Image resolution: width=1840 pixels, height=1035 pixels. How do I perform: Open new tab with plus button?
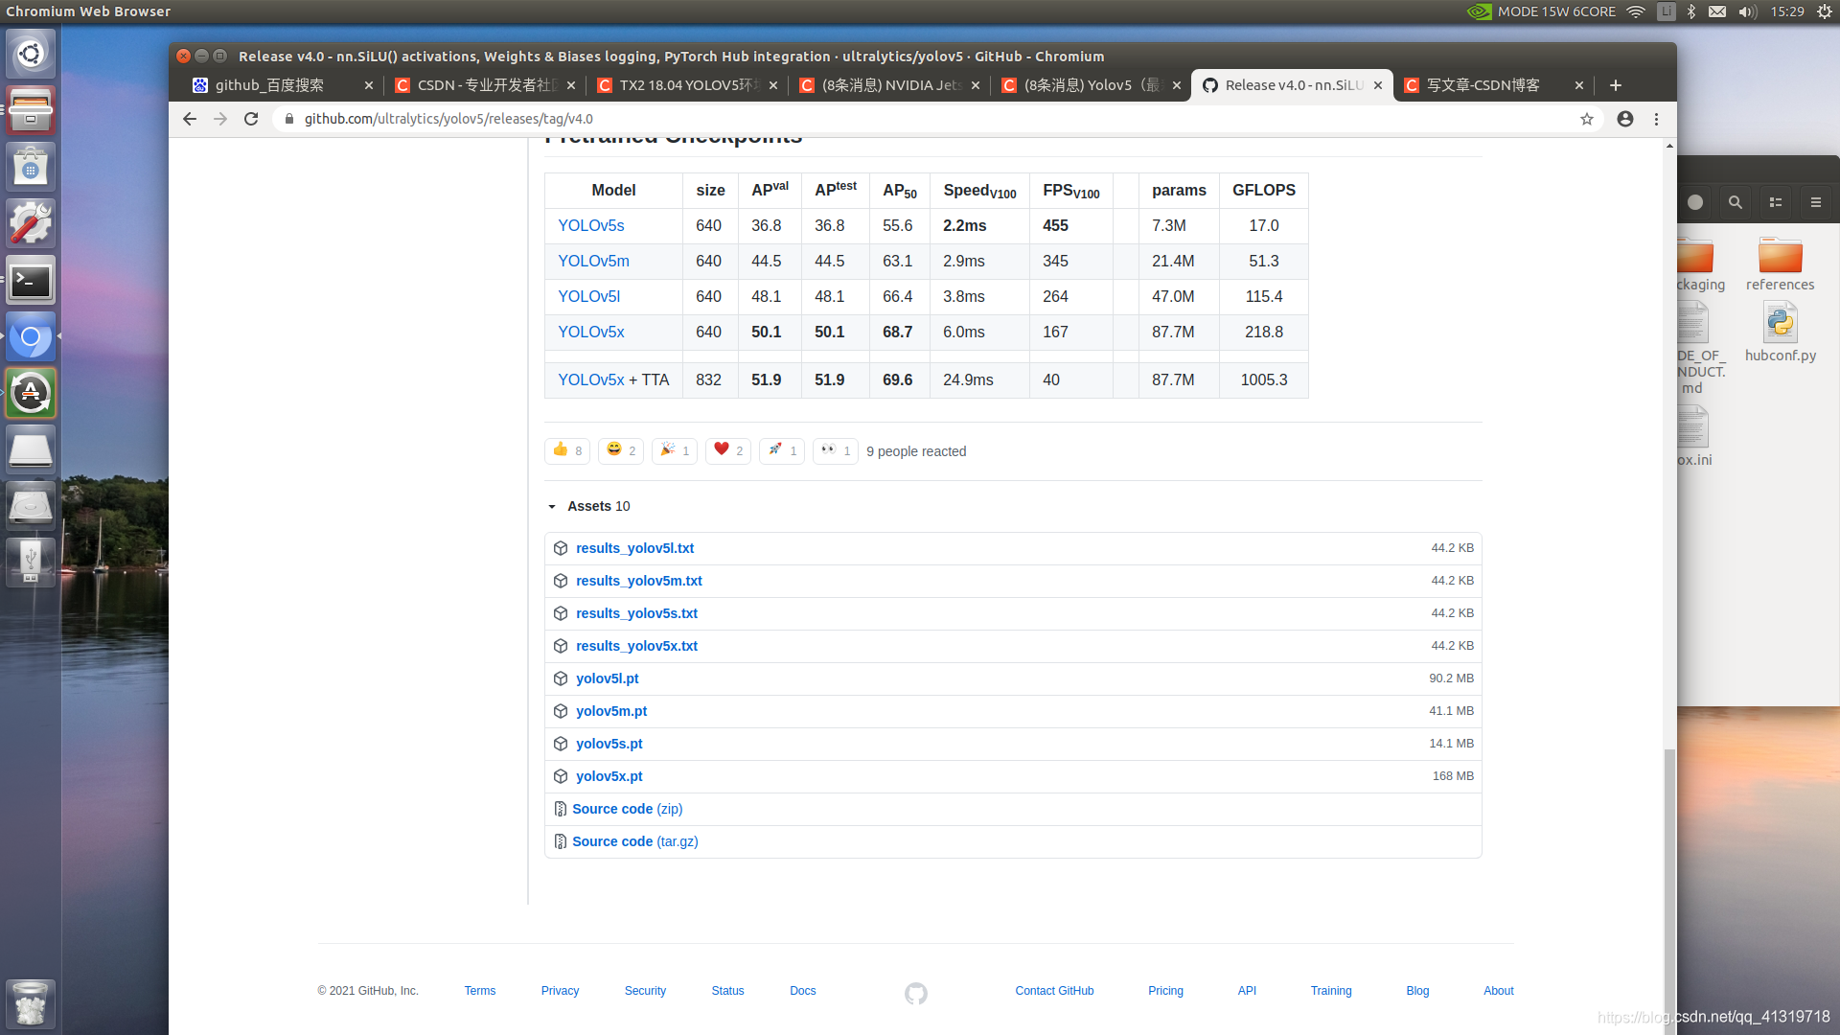click(x=1616, y=85)
